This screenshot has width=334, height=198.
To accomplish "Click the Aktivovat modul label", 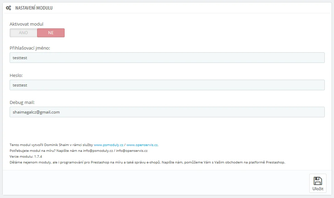I will pos(26,24).
